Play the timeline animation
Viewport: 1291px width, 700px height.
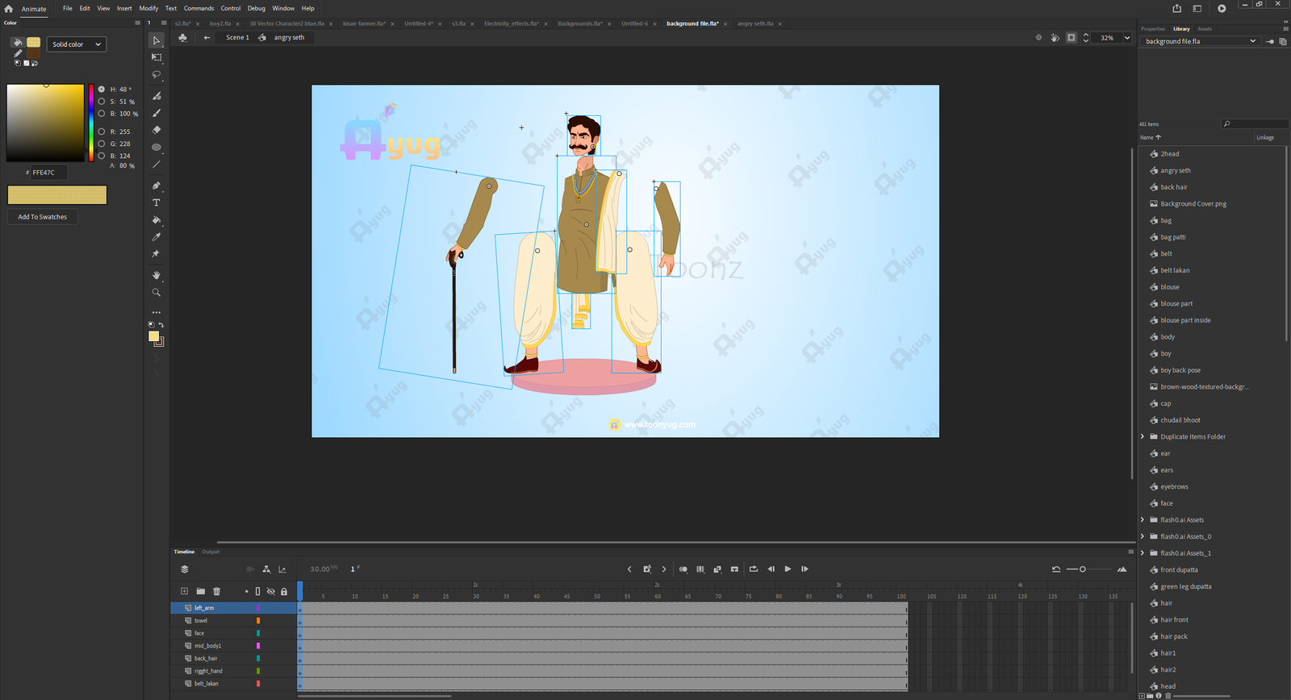788,569
